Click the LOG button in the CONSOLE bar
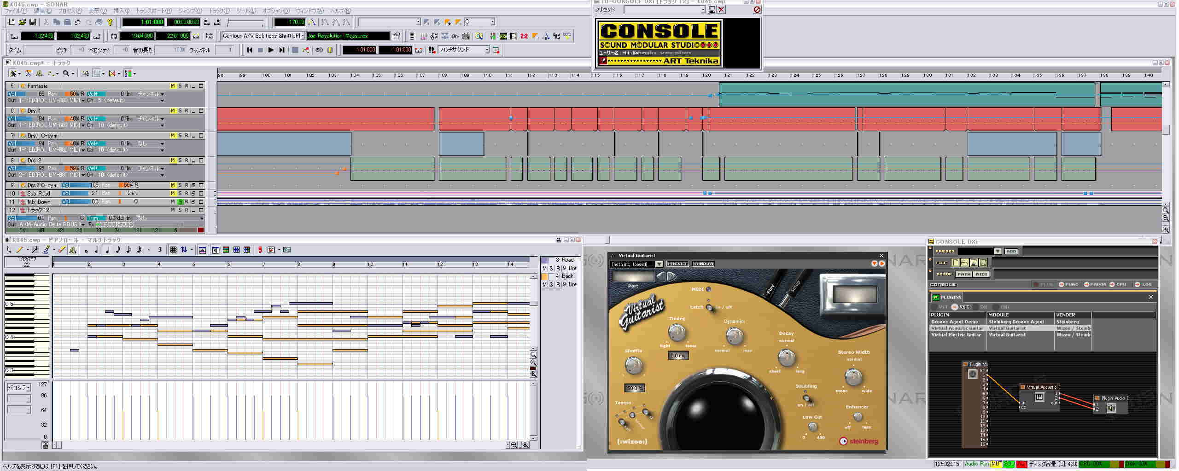The image size is (1179, 471). 1144,284
